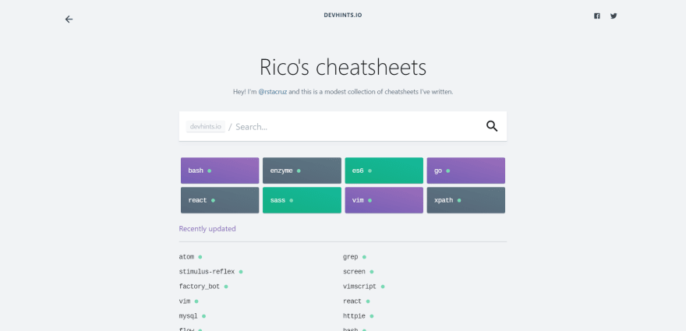Image resolution: width=686 pixels, height=331 pixels.
Task: Open the @rstacruz profile link
Action: click(x=273, y=92)
